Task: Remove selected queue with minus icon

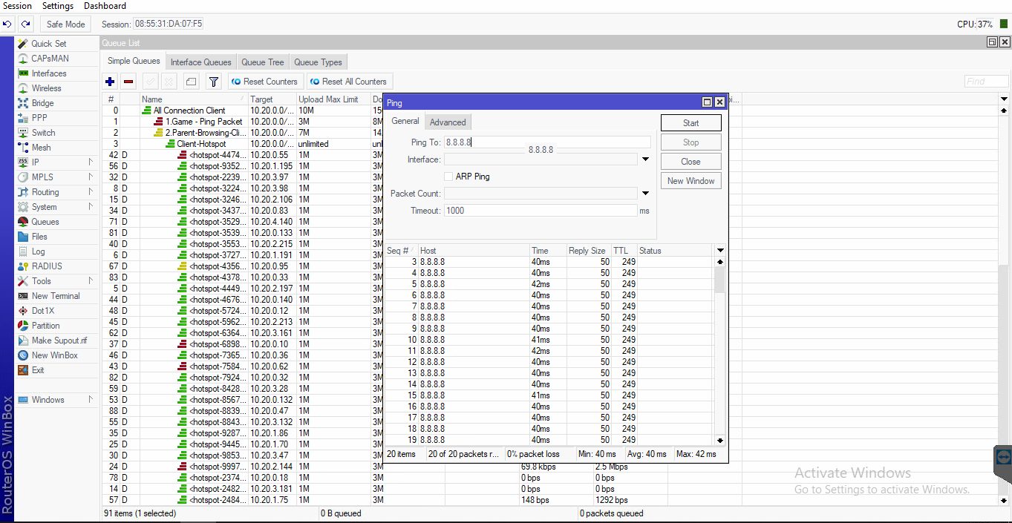Action: tap(128, 82)
